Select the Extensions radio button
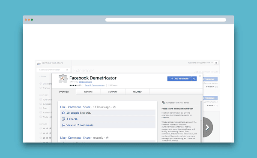Screen dimensions: 257x158 (41, 83)
